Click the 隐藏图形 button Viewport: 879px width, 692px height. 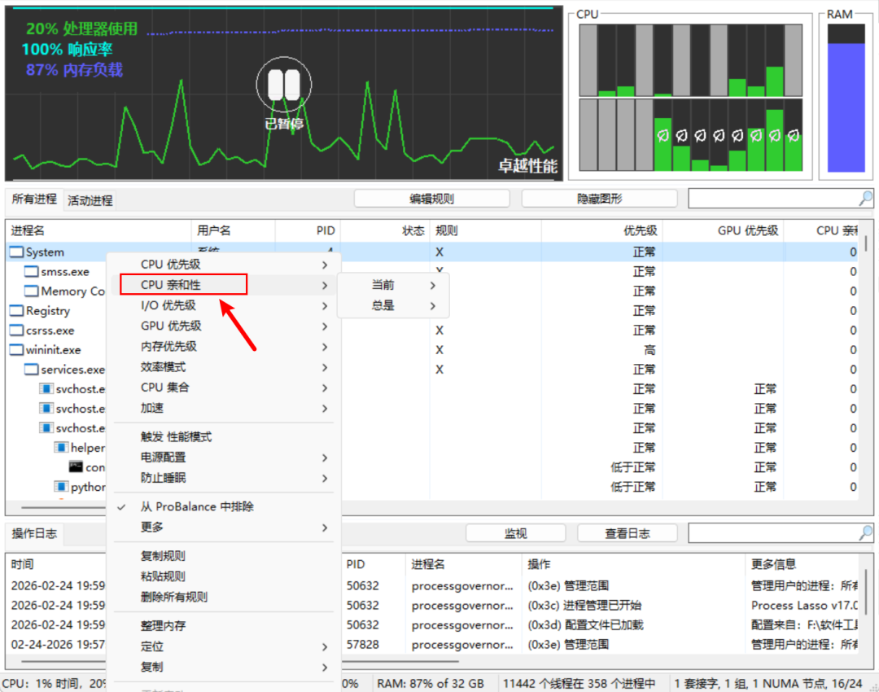pos(599,199)
